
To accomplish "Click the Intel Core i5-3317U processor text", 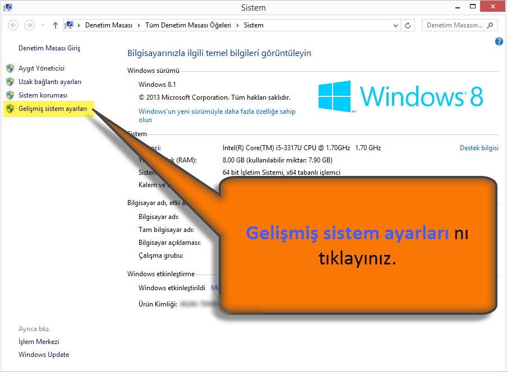I will (x=302, y=148).
